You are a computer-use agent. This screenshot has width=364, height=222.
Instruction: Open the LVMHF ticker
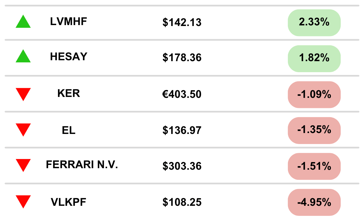pyautogui.click(x=68, y=21)
